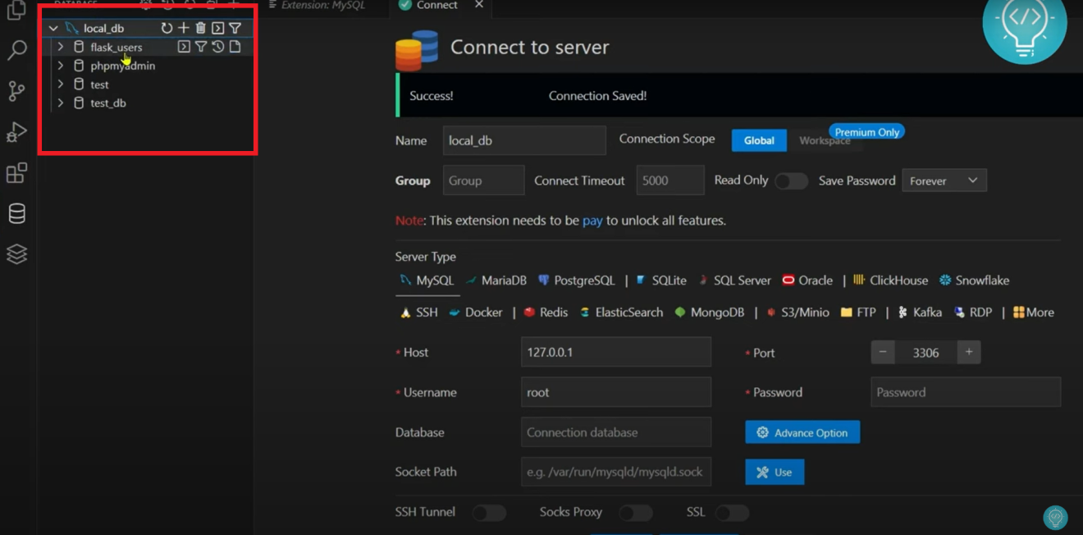Turn on the SSL switch
Screen dimensions: 1083x535
coord(732,513)
